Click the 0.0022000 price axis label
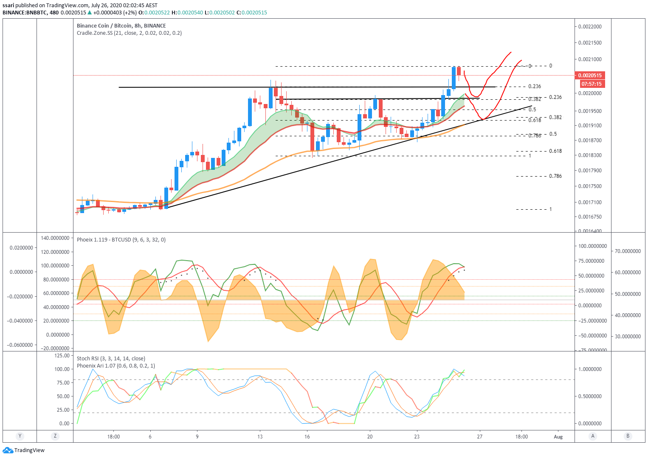This screenshot has height=458, width=648. tap(590, 27)
